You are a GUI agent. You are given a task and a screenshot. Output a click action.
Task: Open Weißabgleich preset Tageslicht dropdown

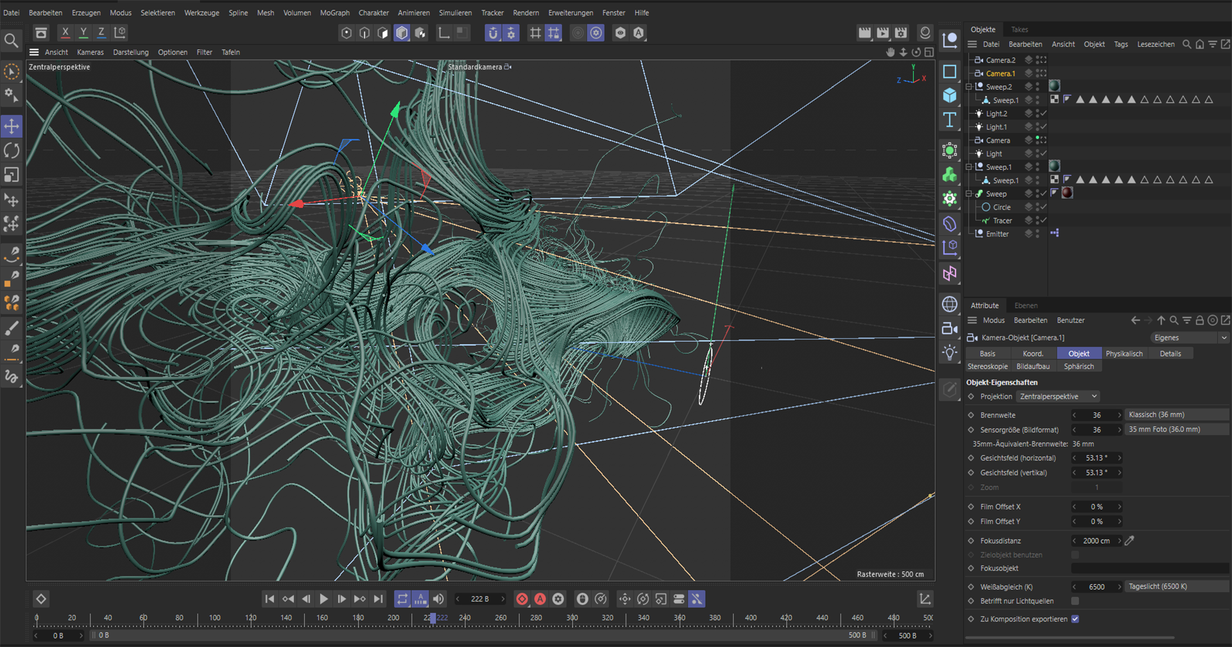coord(1177,587)
